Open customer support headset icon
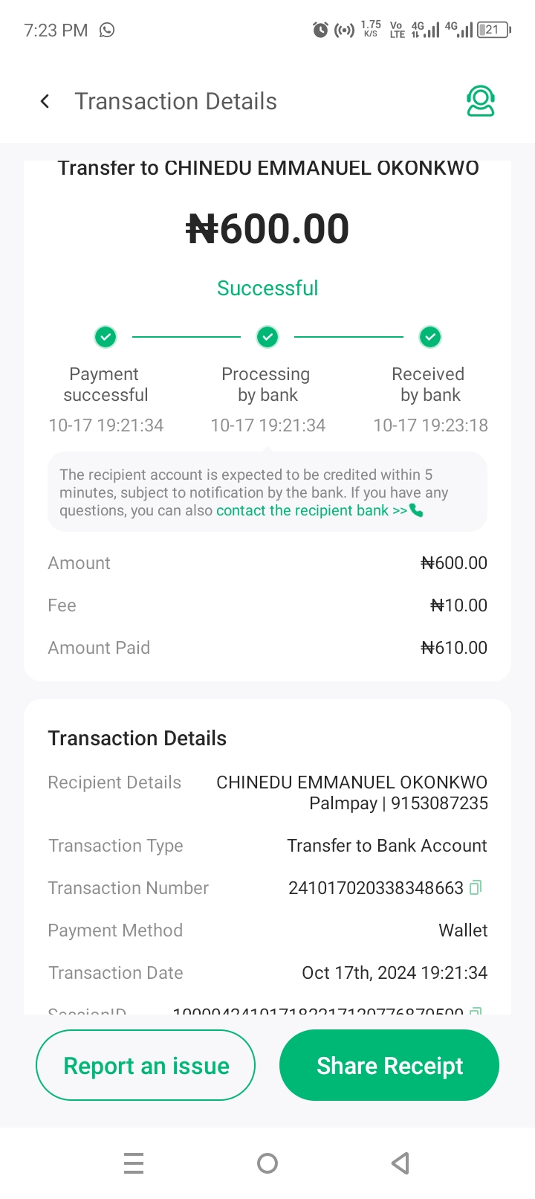535x1199 pixels. 481,101
